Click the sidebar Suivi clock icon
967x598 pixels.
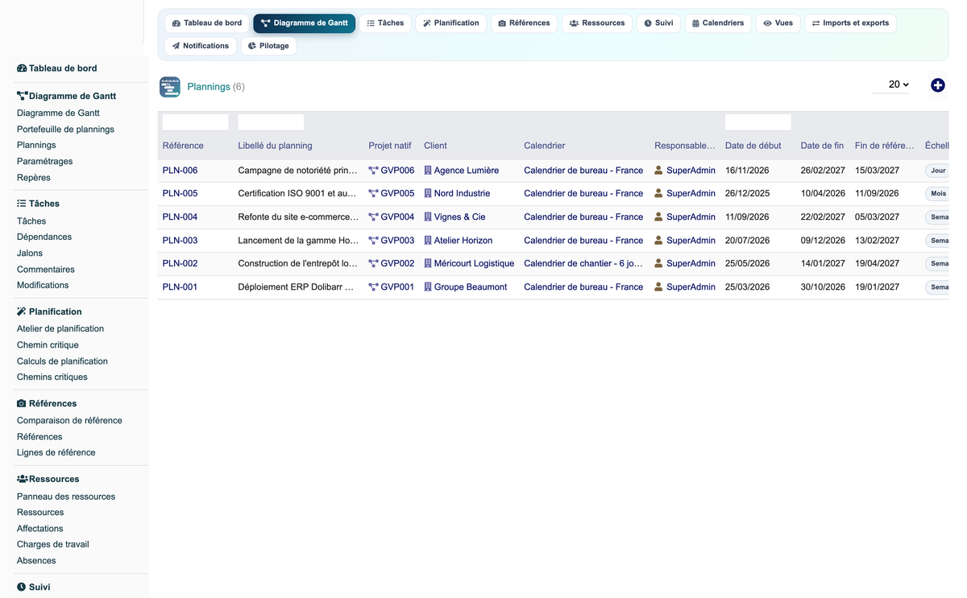pos(22,588)
